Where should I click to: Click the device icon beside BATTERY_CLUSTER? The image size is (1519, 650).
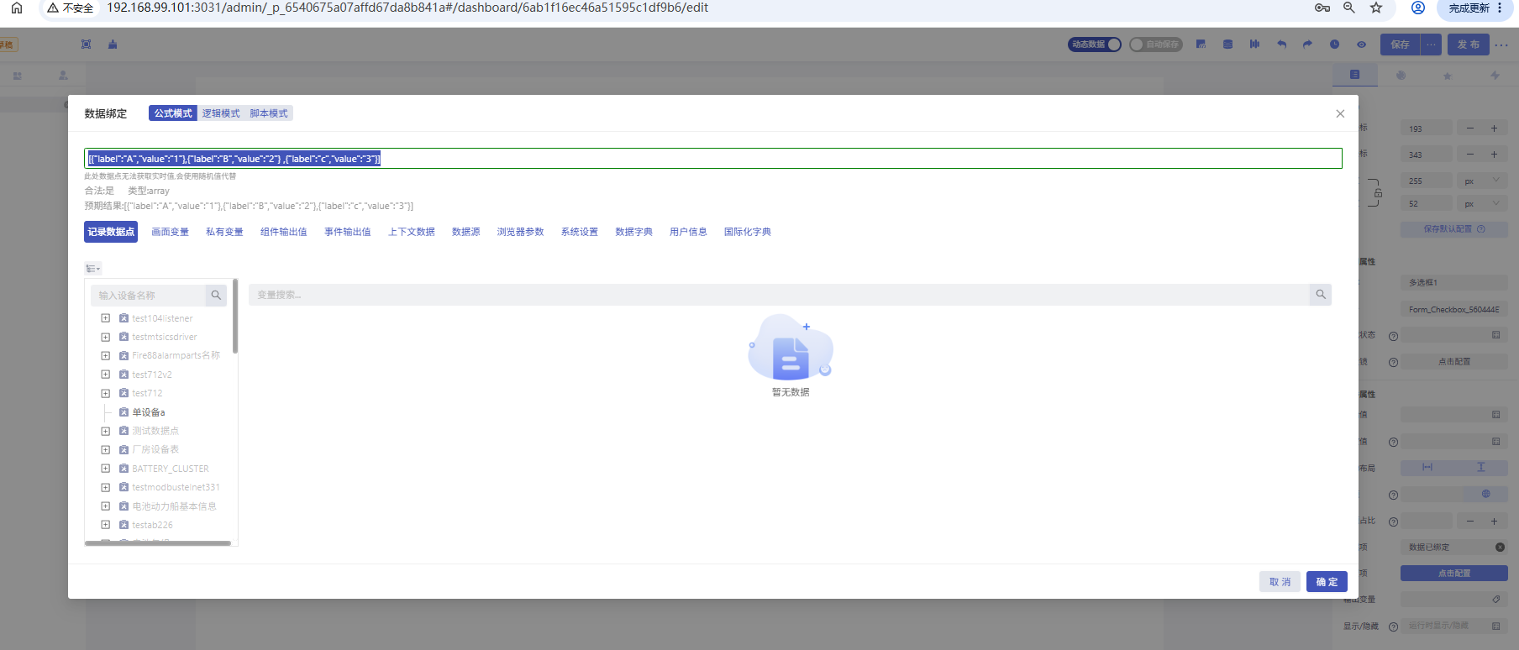coord(124,469)
